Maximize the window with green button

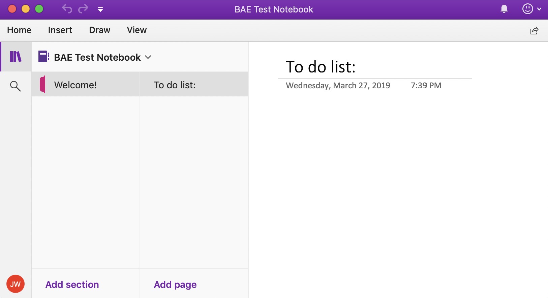(x=39, y=9)
